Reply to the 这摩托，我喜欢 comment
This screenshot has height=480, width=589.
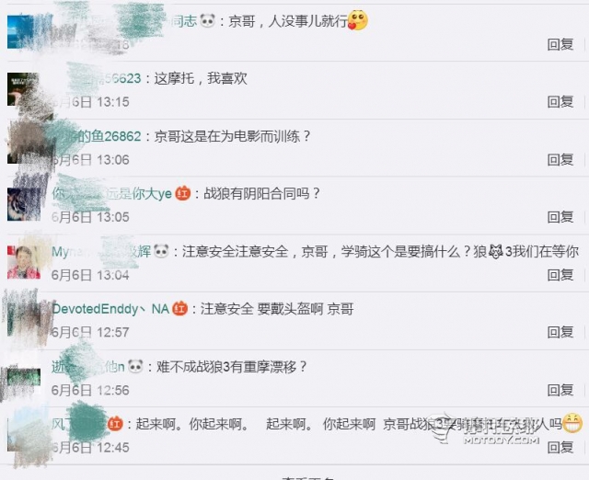[560, 102]
